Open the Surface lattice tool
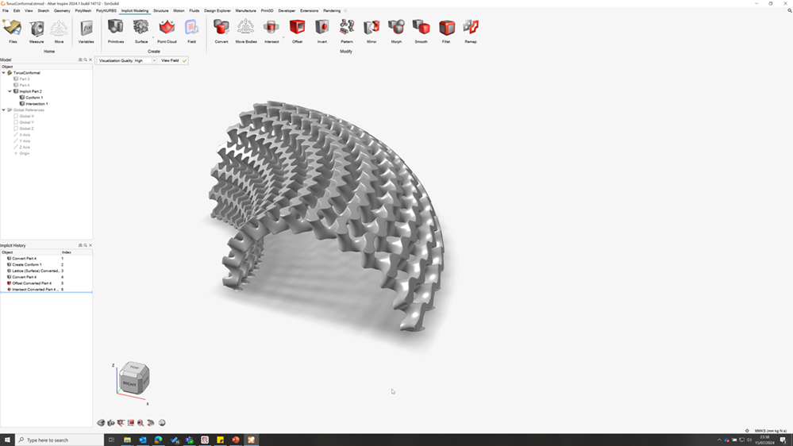Screen dimensions: 793x446 141,28
